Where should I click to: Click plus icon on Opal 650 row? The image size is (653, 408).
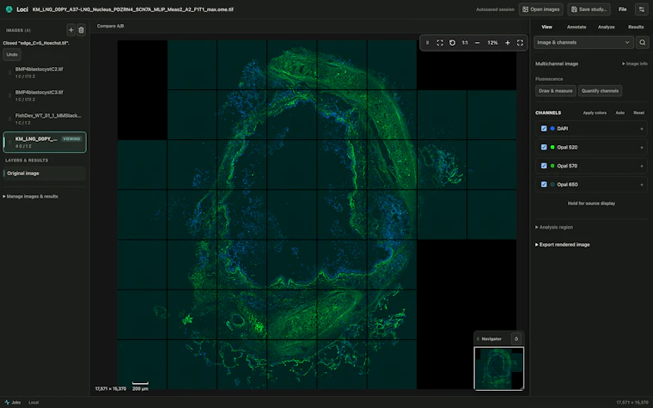click(x=641, y=185)
